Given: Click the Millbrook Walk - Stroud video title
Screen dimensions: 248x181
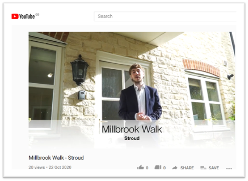Looking at the screenshot, I should pos(56,158).
